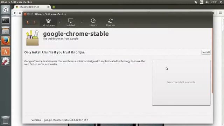This screenshot has width=224, height=126.
Task: Click 'Only install this file' warning text
Action: coord(55,52)
